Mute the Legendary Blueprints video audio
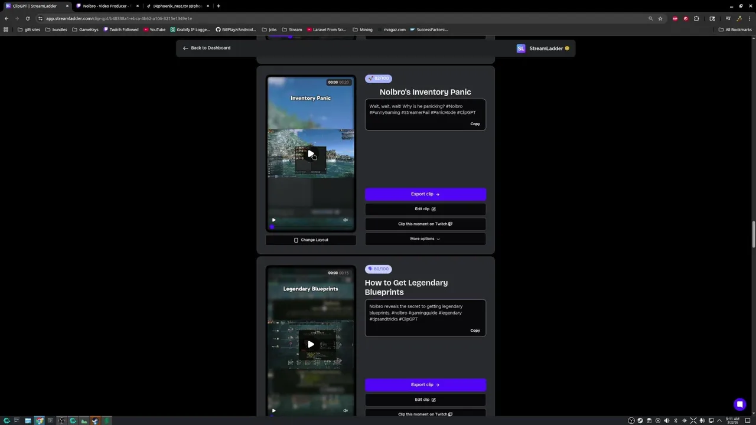The height and width of the screenshot is (425, 756). 346,410
